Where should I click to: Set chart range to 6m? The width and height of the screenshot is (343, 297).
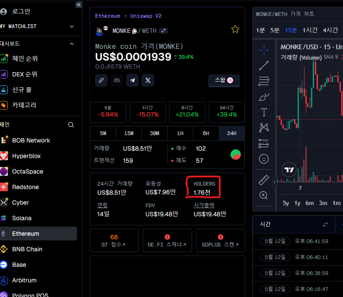310,203
